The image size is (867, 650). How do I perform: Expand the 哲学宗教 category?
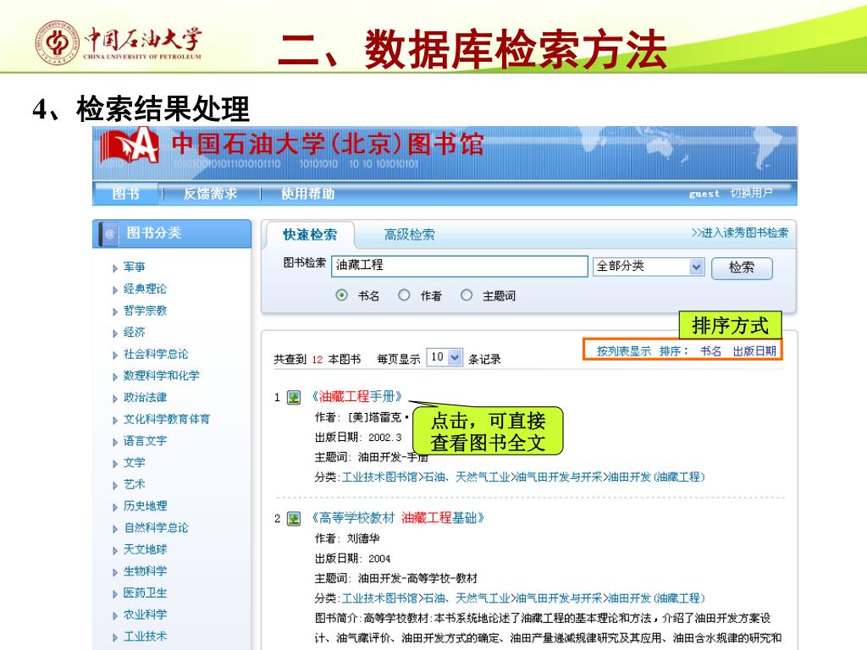115,311
